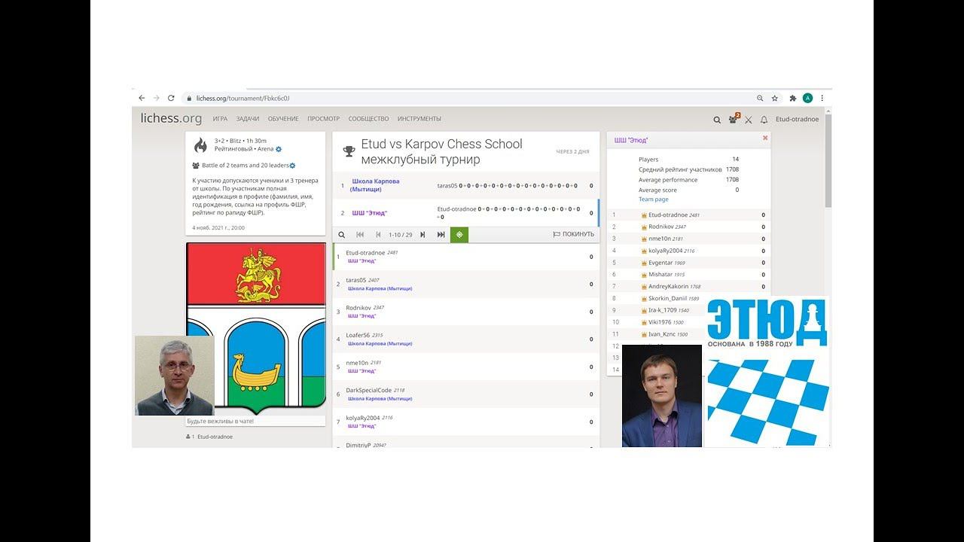Open Mishatar 1915 in team list
Screen dimensions: 964x542
pos(688,275)
